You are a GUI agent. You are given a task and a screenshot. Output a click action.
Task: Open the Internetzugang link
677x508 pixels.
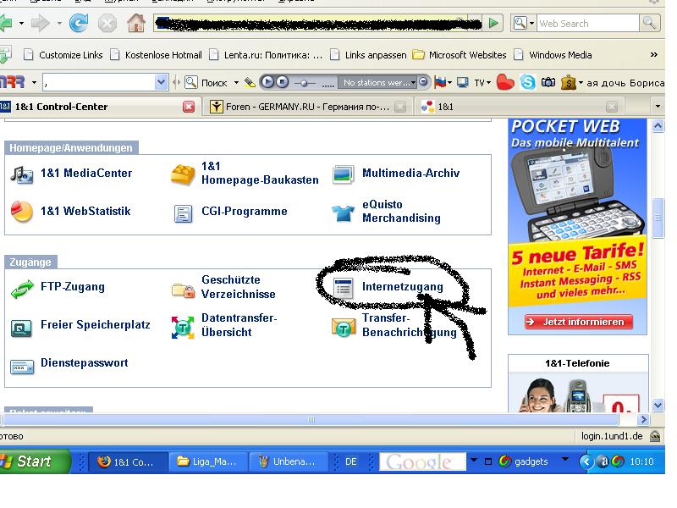click(x=403, y=287)
